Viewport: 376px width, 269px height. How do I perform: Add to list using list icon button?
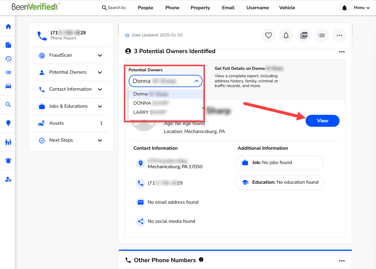pos(321,35)
